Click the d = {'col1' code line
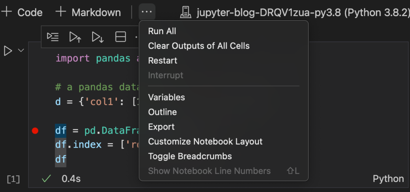The height and width of the screenshot is (192, 410). 97,101
